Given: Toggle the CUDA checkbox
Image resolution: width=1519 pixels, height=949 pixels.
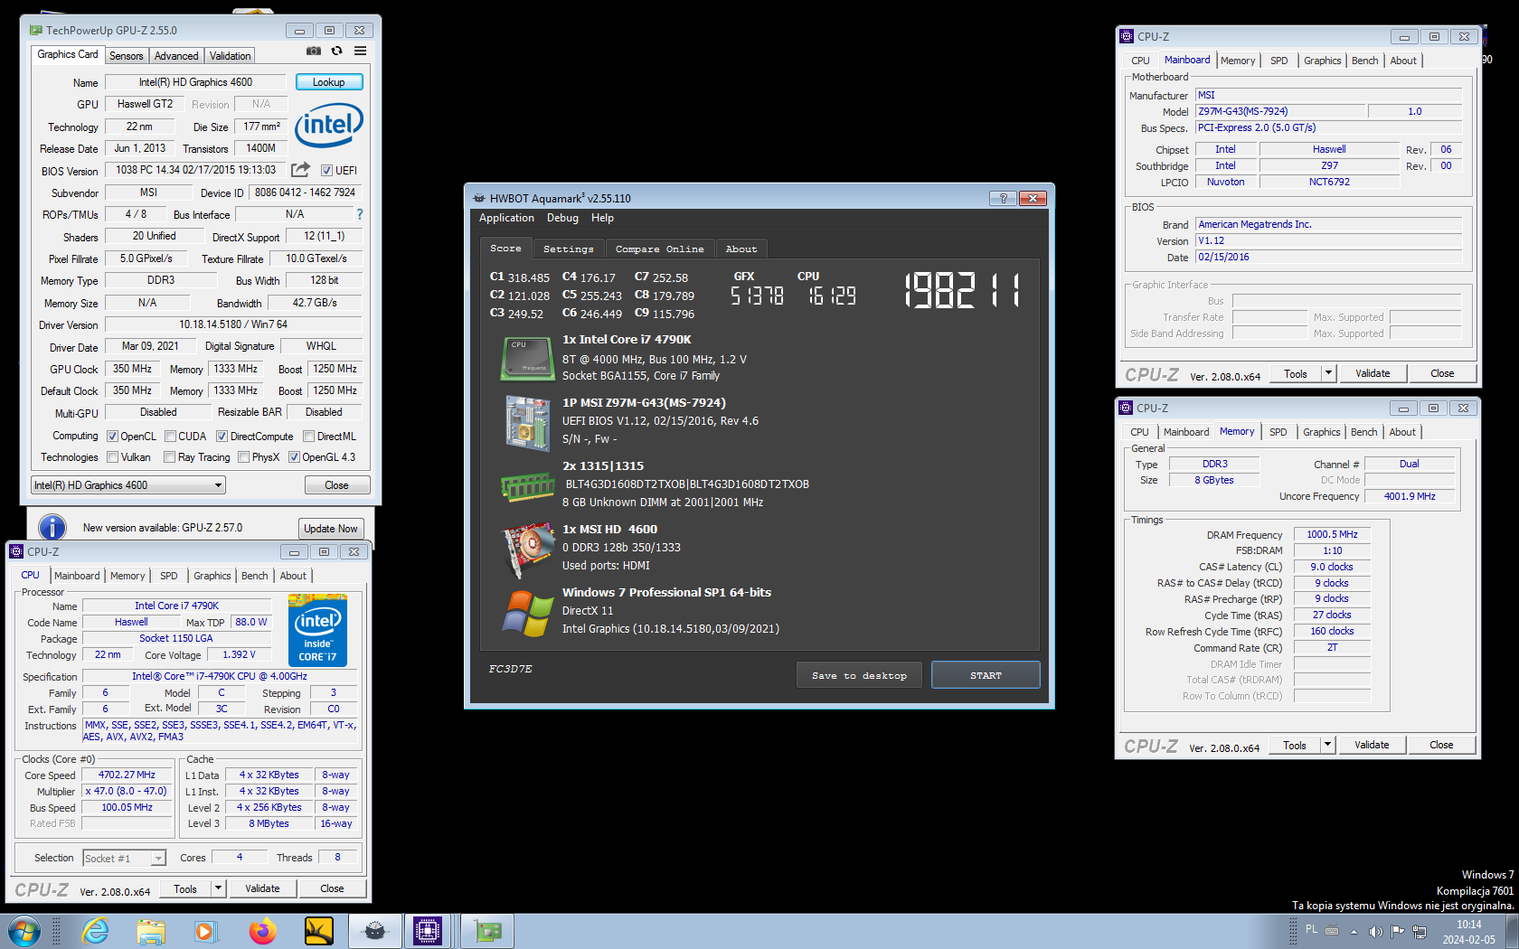Looking at the screenshot, I should [x=170, y=437].
